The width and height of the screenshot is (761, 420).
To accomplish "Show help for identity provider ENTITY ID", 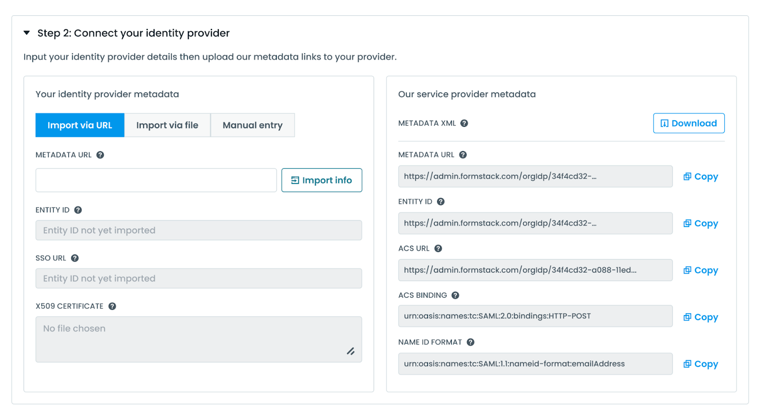I will click(x=78, y=210).
